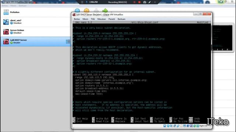Viewport: 236px width, 132px height.
Task: Click the New machine icon in VirtualBox Manager toolbar
Action: 77,11
